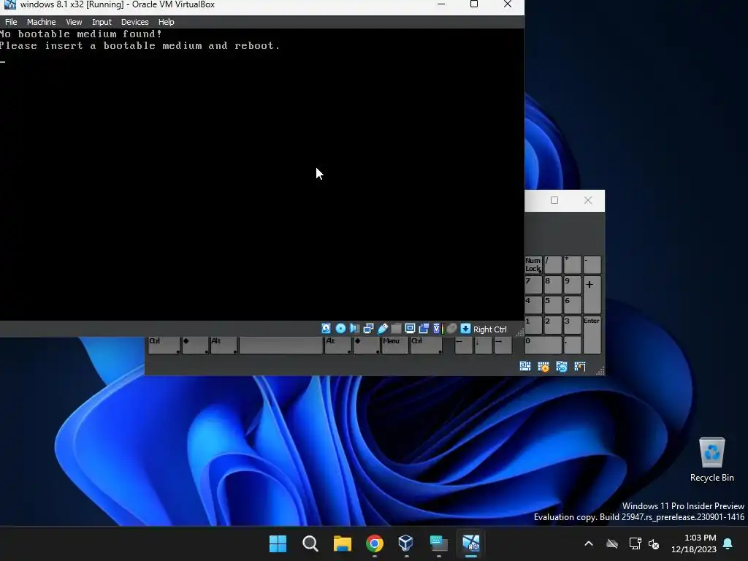Select the Recycle Bin desktop icon
The image size is (748, 561).
[x=711, y=459]
